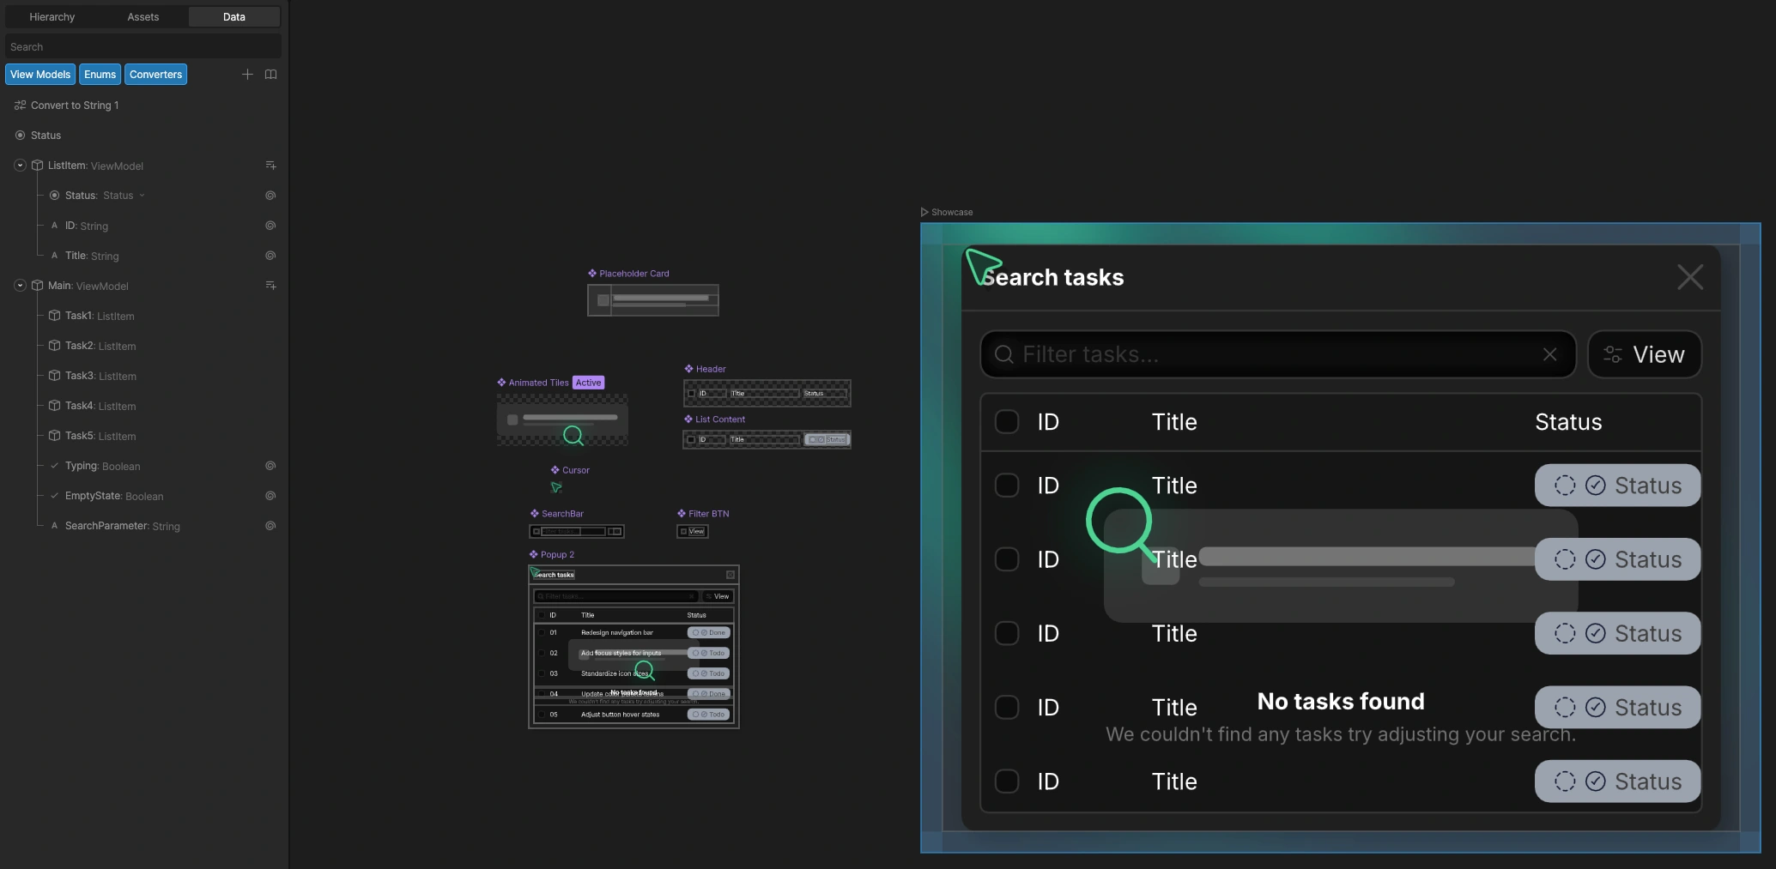Open the documentation book icon beside the plus
1776x869 pixels.
coord(271,75)
